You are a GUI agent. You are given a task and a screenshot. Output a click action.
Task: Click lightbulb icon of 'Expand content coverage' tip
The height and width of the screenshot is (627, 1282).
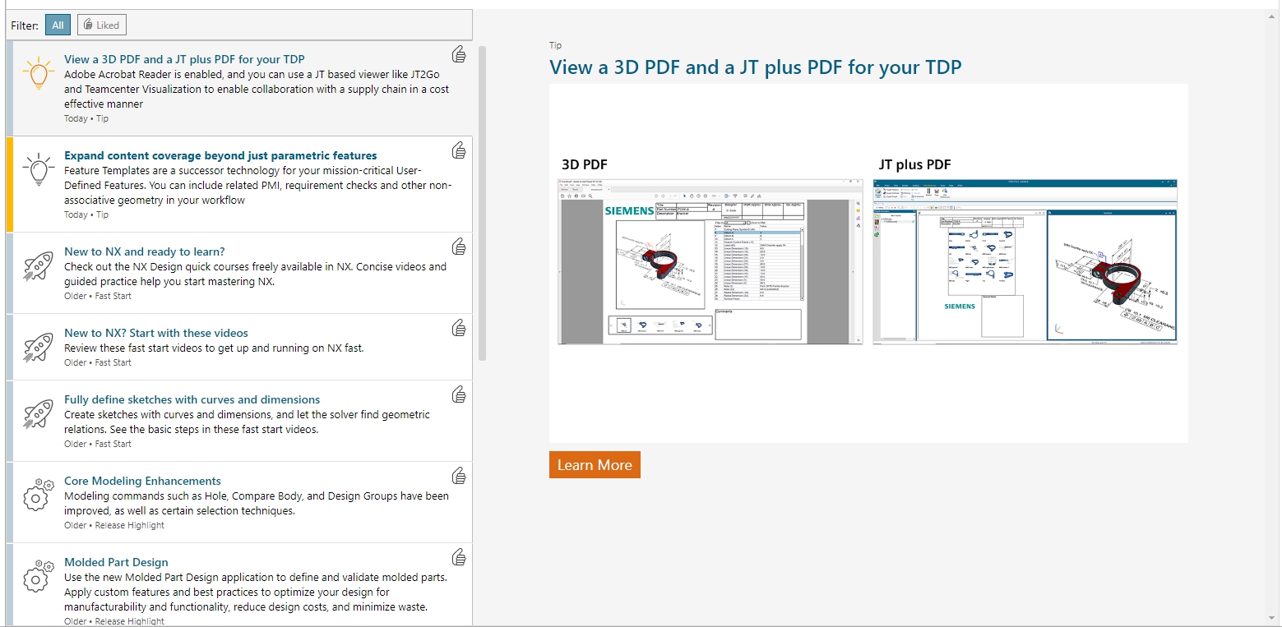38,170
